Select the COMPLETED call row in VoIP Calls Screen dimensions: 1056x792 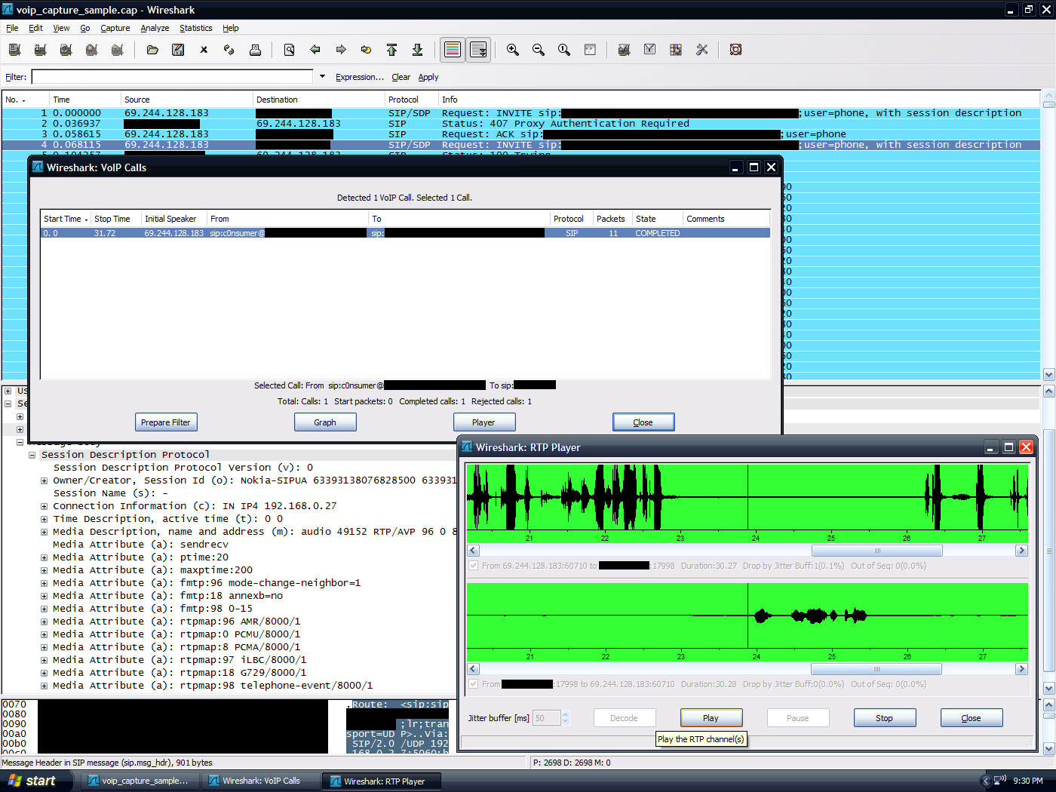pos(405,233)
